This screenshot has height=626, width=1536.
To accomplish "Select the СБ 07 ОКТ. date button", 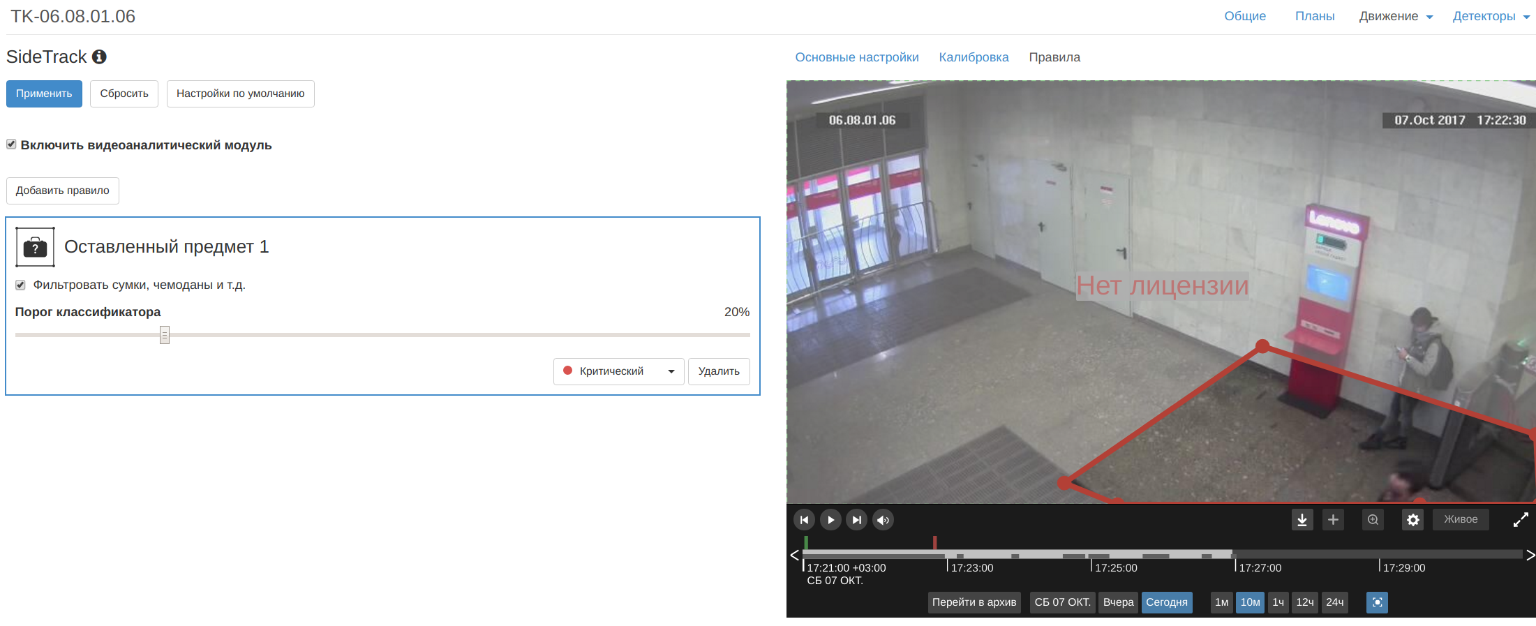I will [1062, 602].
